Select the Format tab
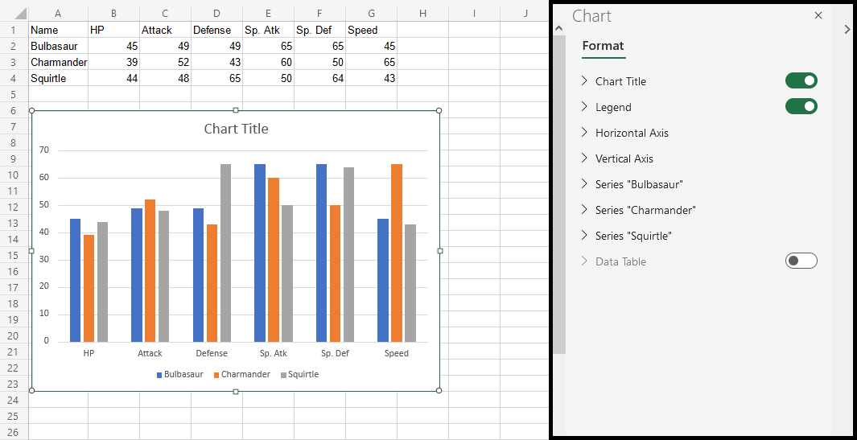This screenshot has height=440, width=857. pos(603,46)
